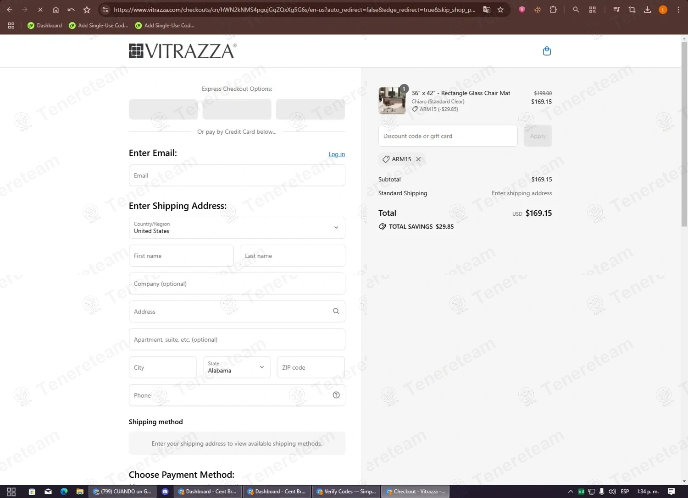
Task: Focus the Last name field
Action: (292, 256)
